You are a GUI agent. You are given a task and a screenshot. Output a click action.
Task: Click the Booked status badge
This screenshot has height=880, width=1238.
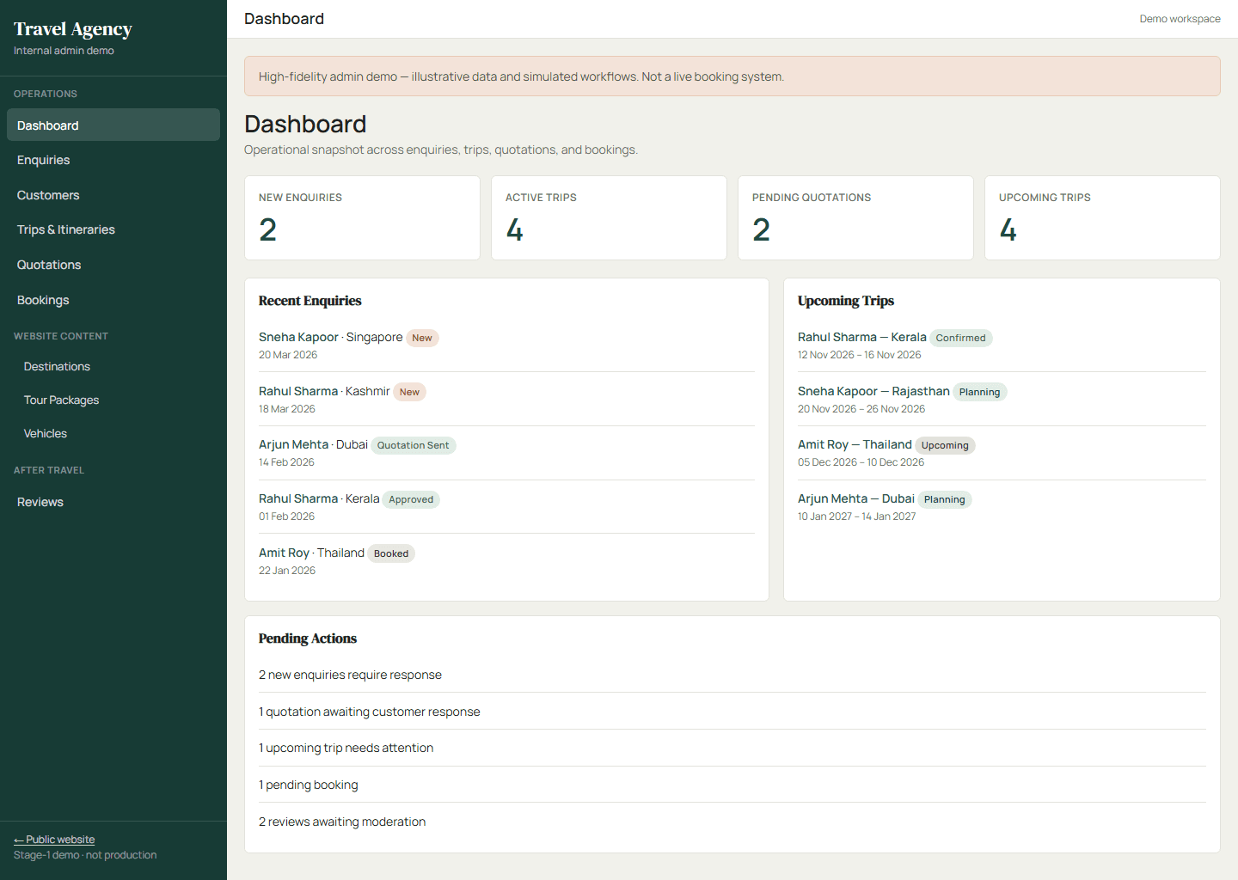pos(391,553)
